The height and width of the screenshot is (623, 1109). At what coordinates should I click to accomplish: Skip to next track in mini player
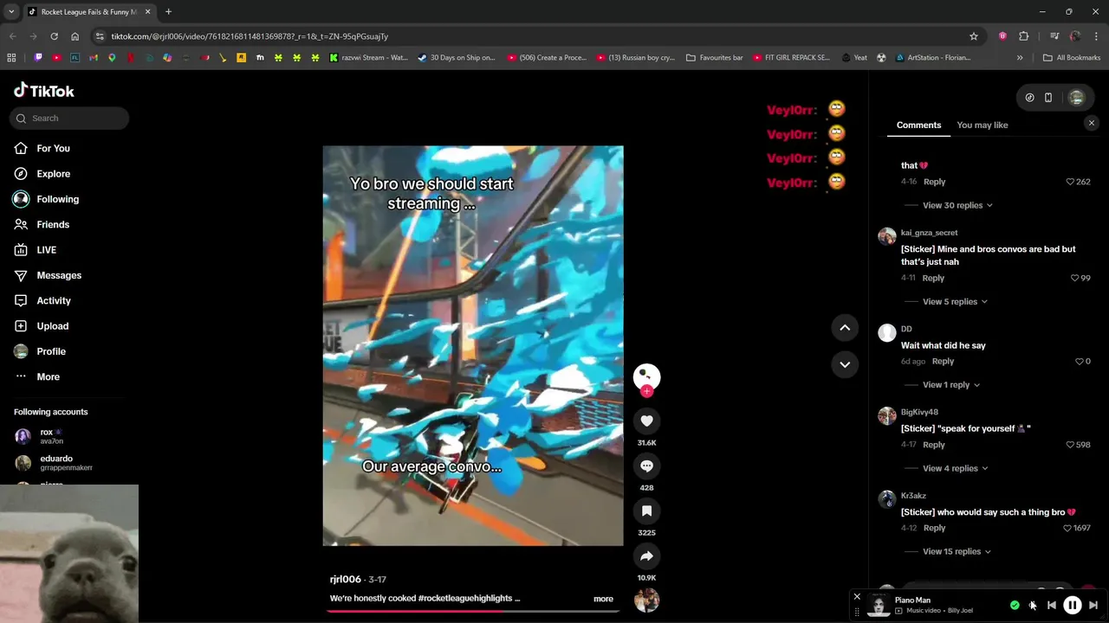click(x=1093, y=606)
